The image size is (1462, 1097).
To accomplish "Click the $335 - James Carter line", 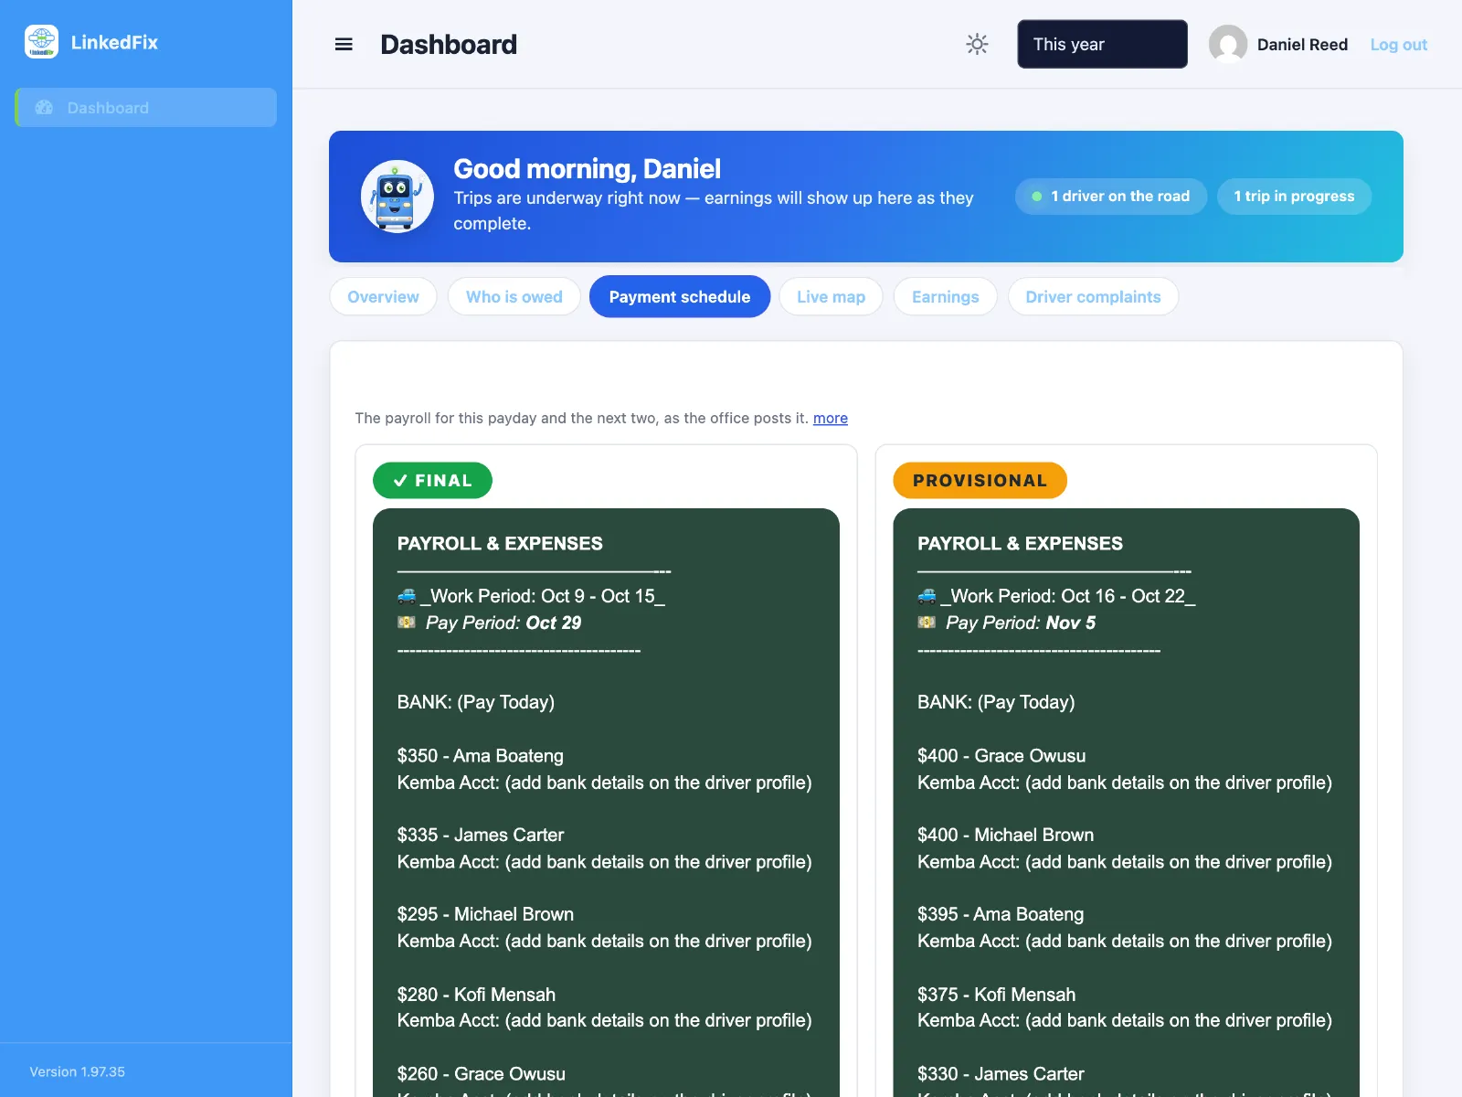I will tap(481, 835).
